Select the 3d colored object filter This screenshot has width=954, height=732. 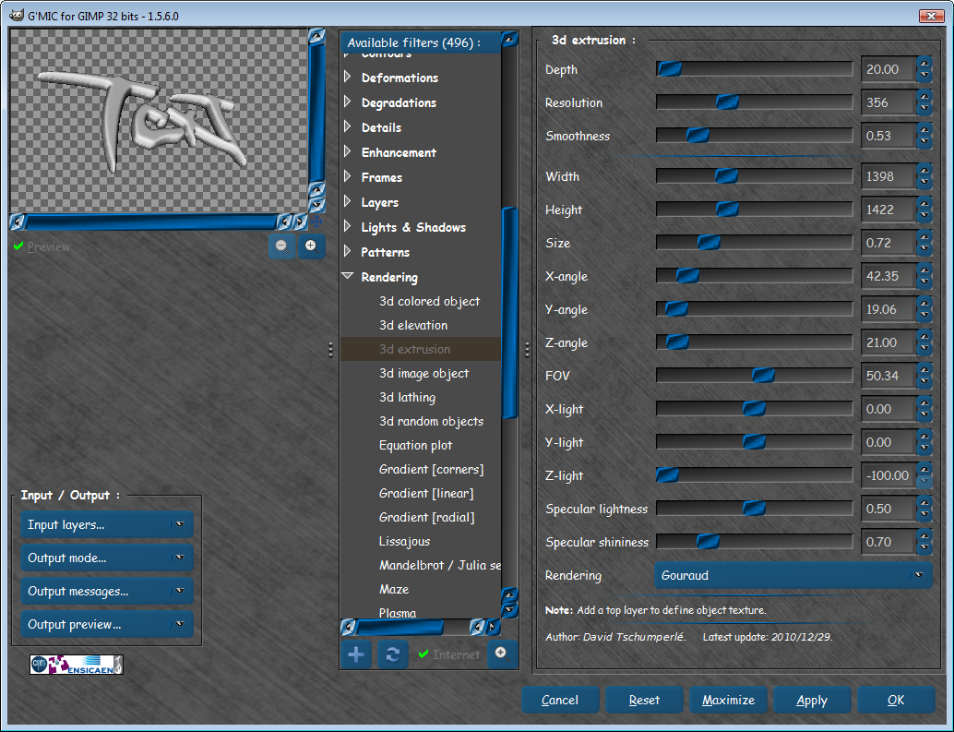[429, 301]
